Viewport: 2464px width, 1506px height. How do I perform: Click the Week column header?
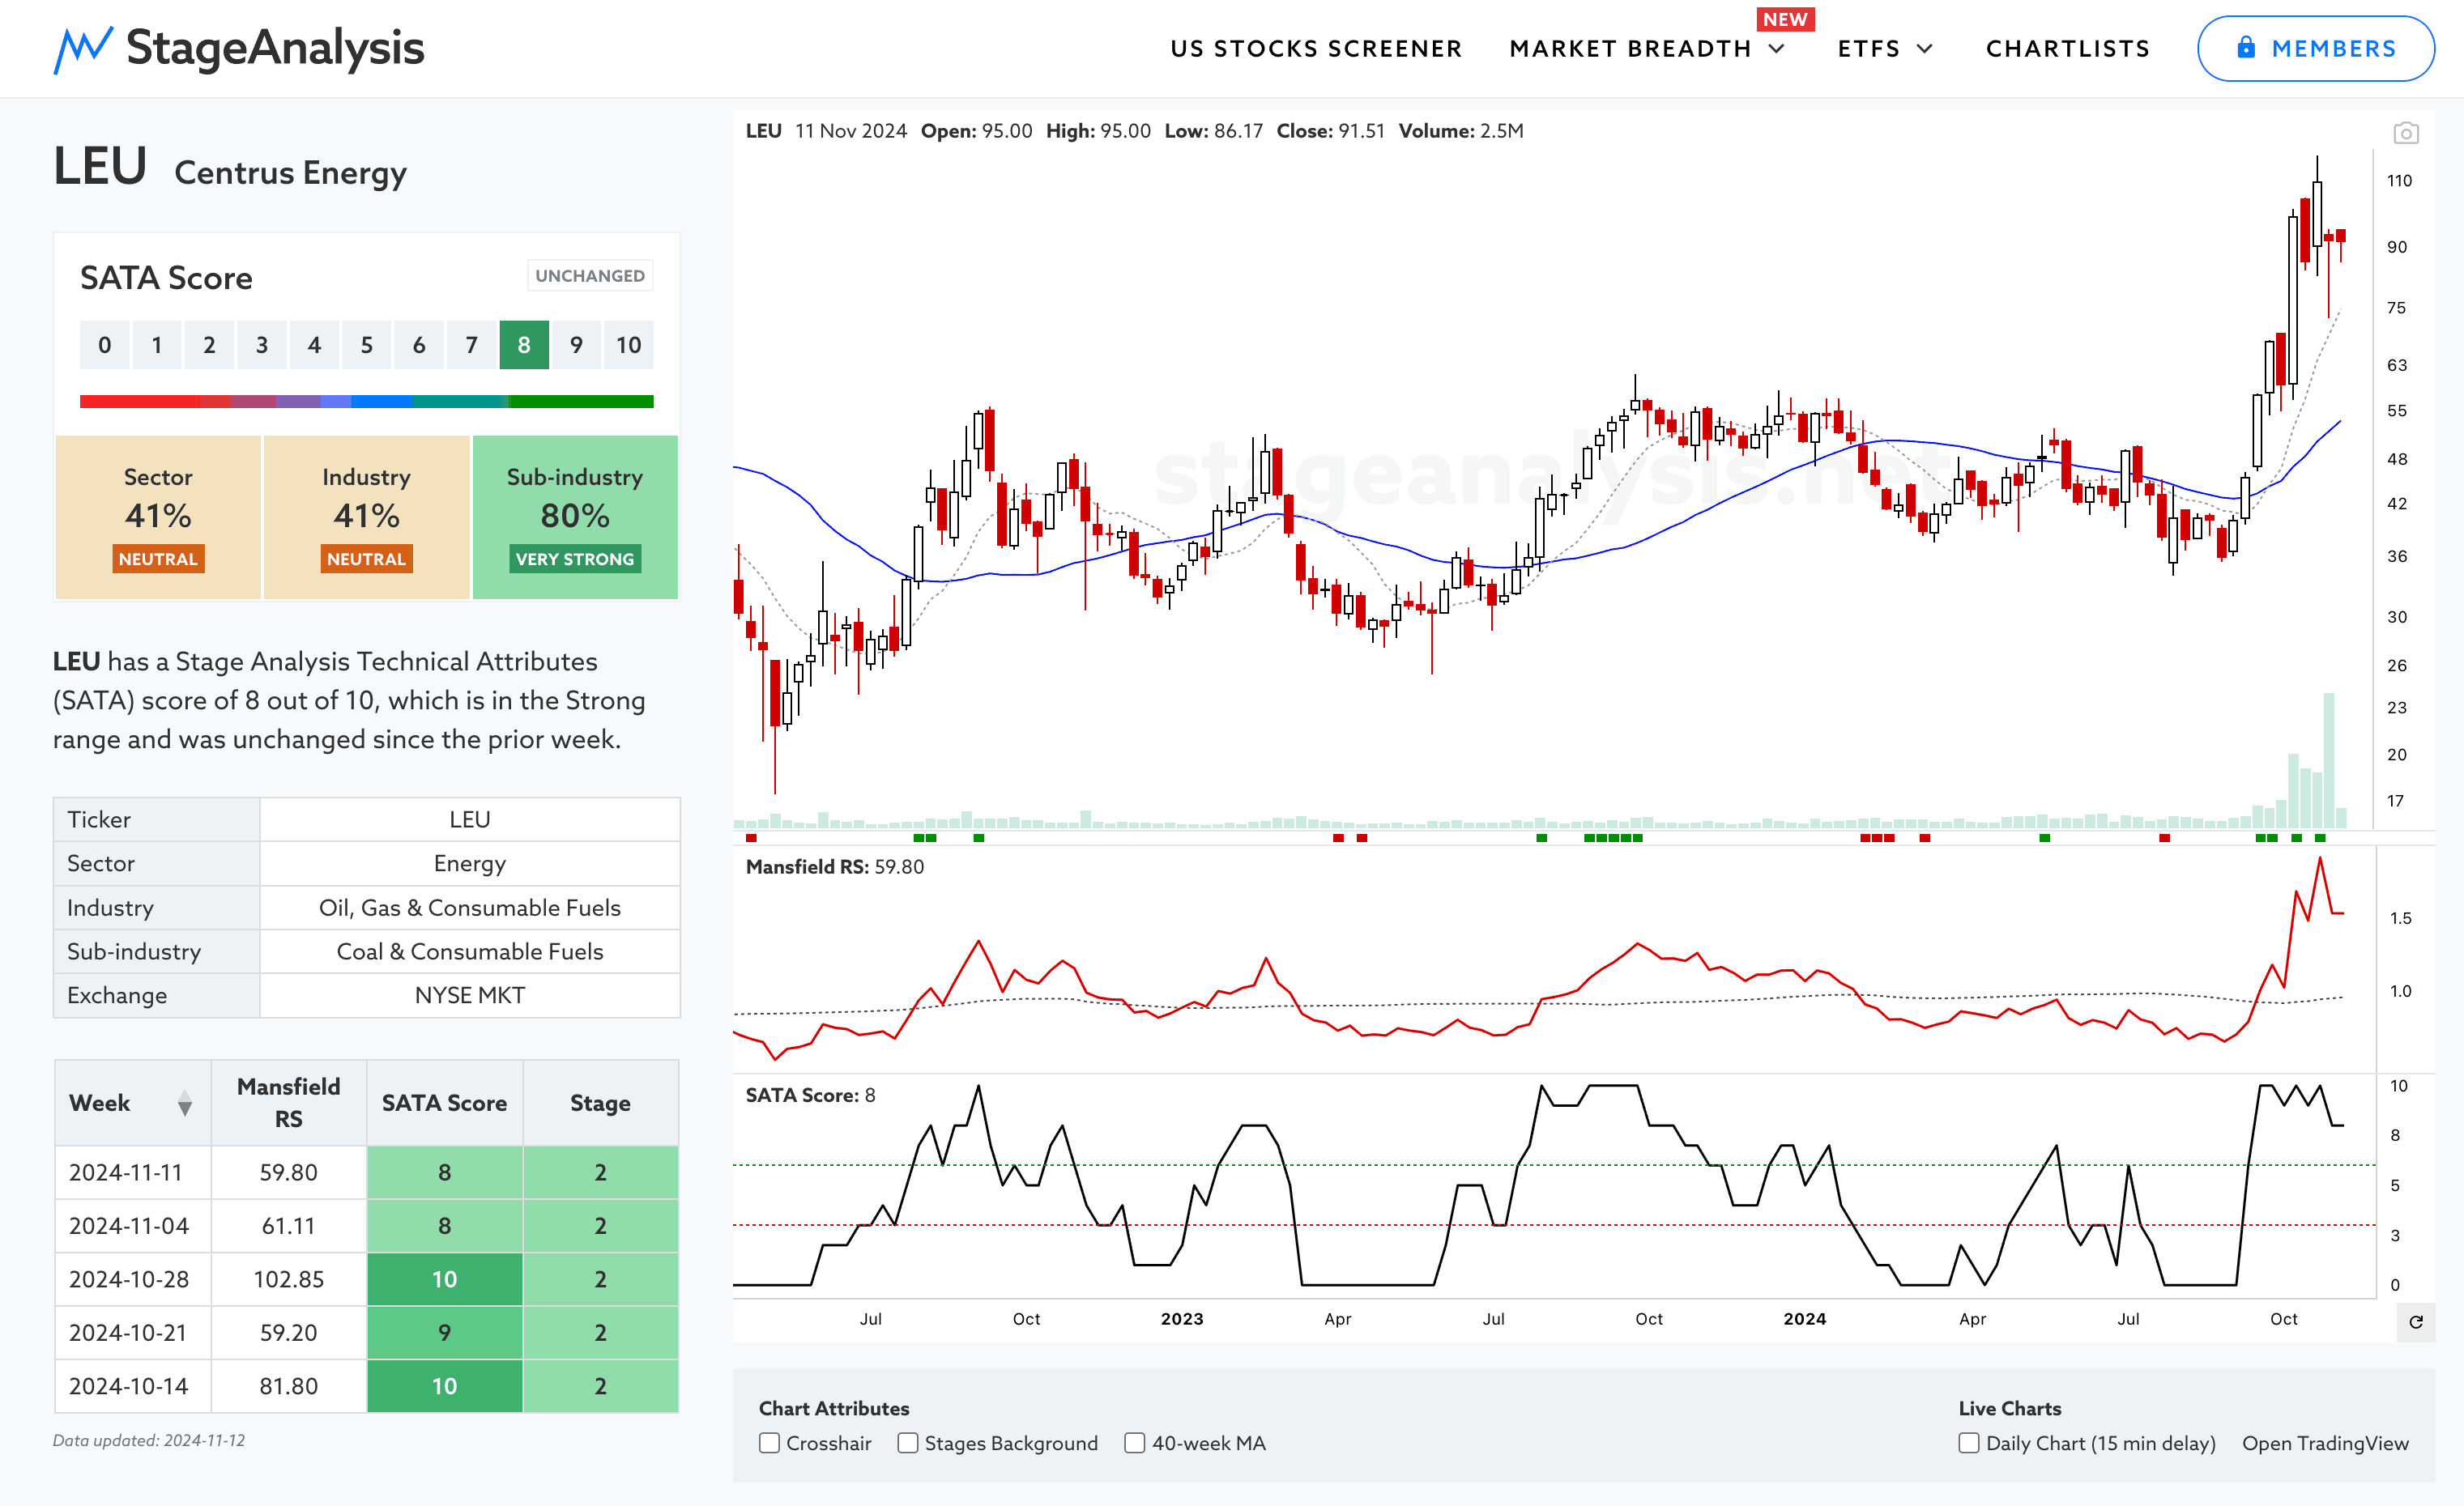[132, 1104]
